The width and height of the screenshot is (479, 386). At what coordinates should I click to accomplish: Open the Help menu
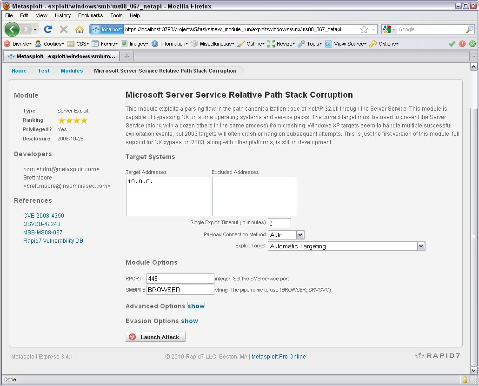[135, 15]
